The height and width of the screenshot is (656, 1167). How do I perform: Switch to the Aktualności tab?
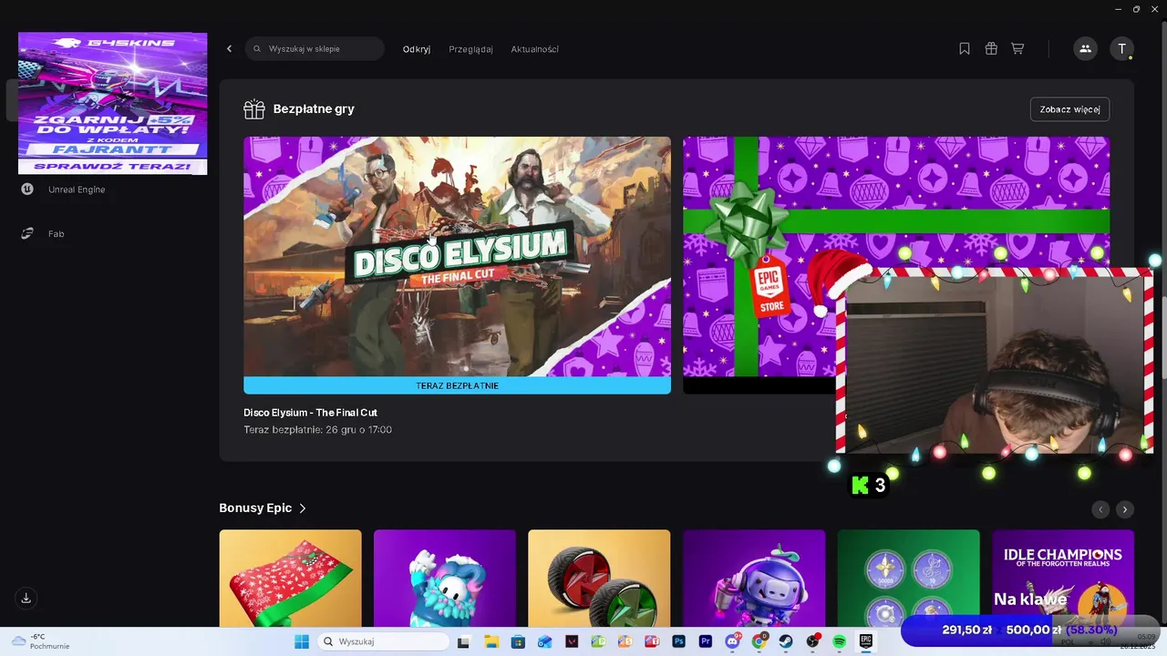click(535, 49)
